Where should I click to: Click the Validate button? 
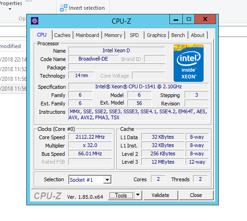coord(160,195)
